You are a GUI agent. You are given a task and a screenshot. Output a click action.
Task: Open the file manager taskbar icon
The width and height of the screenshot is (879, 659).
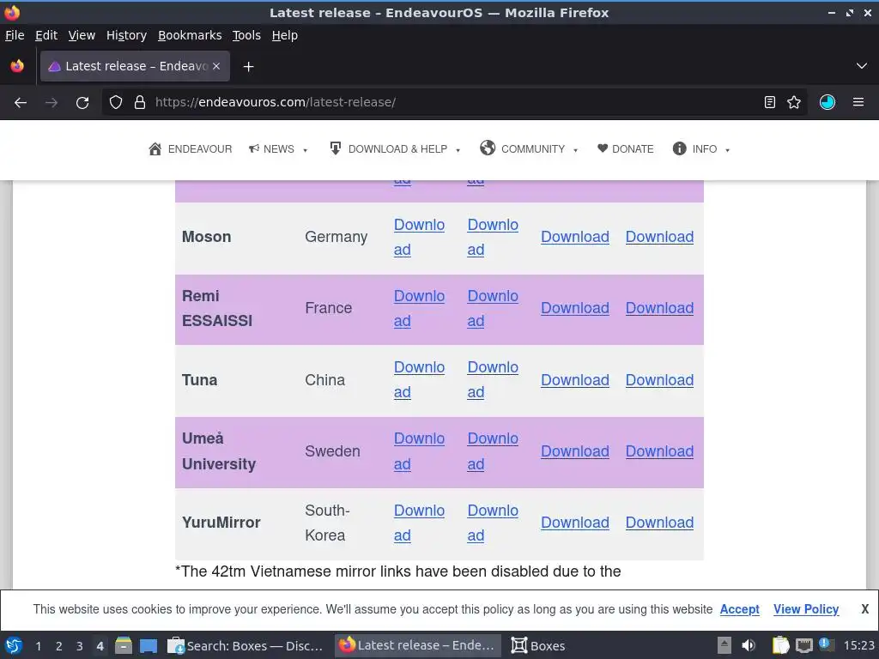(124, 645)
